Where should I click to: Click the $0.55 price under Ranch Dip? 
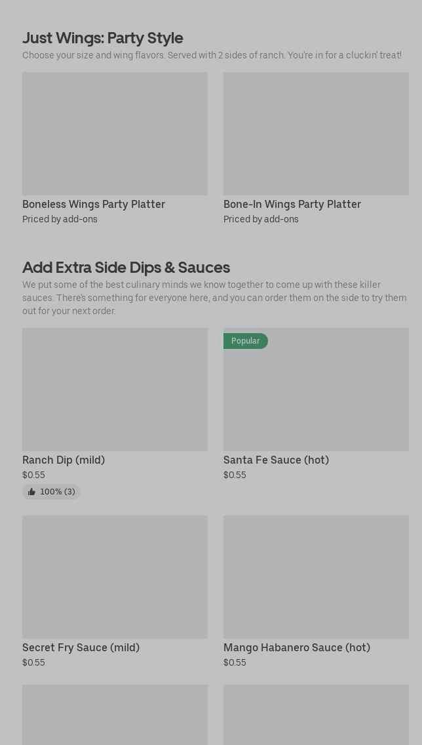tap(33, 475)
